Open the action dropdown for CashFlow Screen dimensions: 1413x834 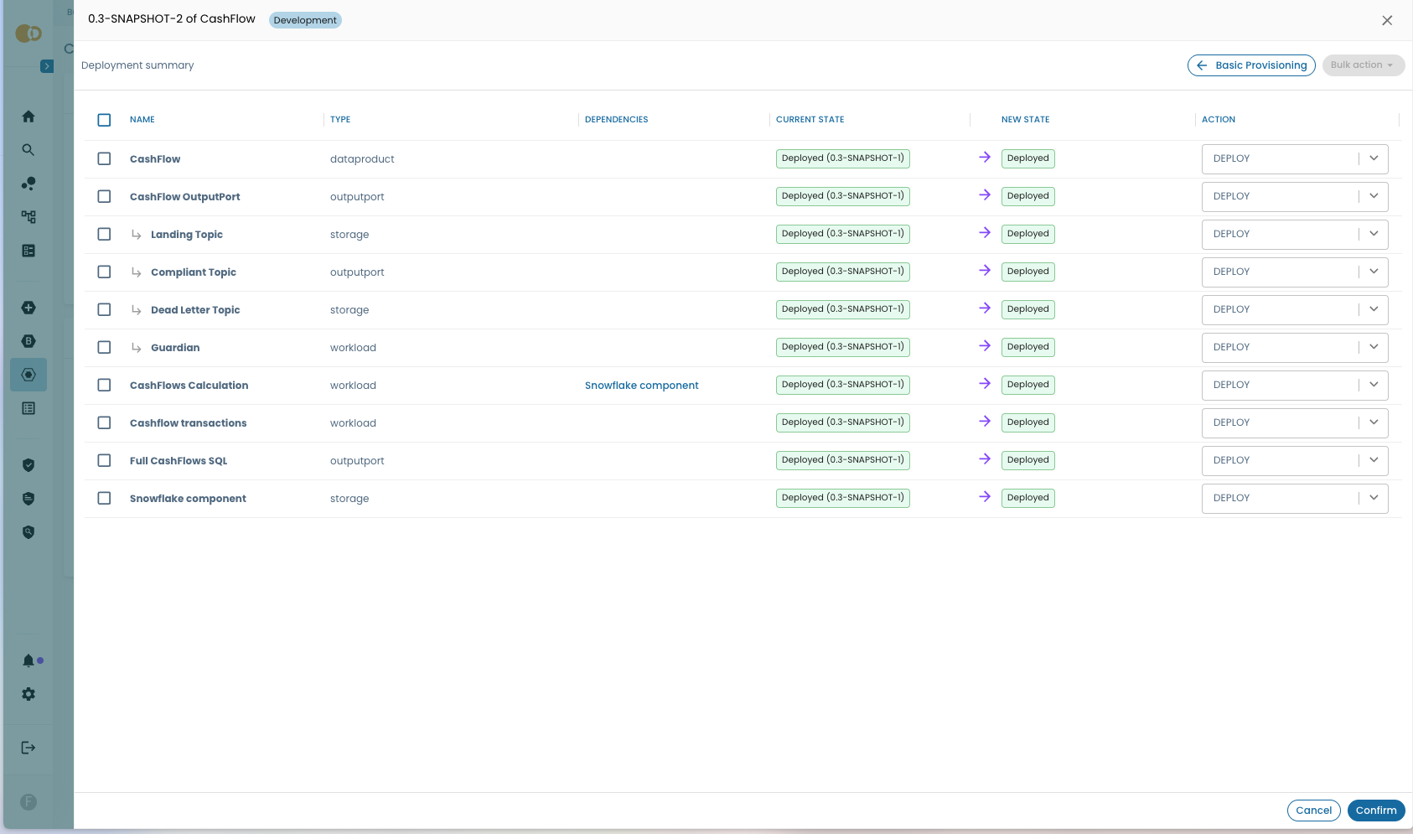1295,158
